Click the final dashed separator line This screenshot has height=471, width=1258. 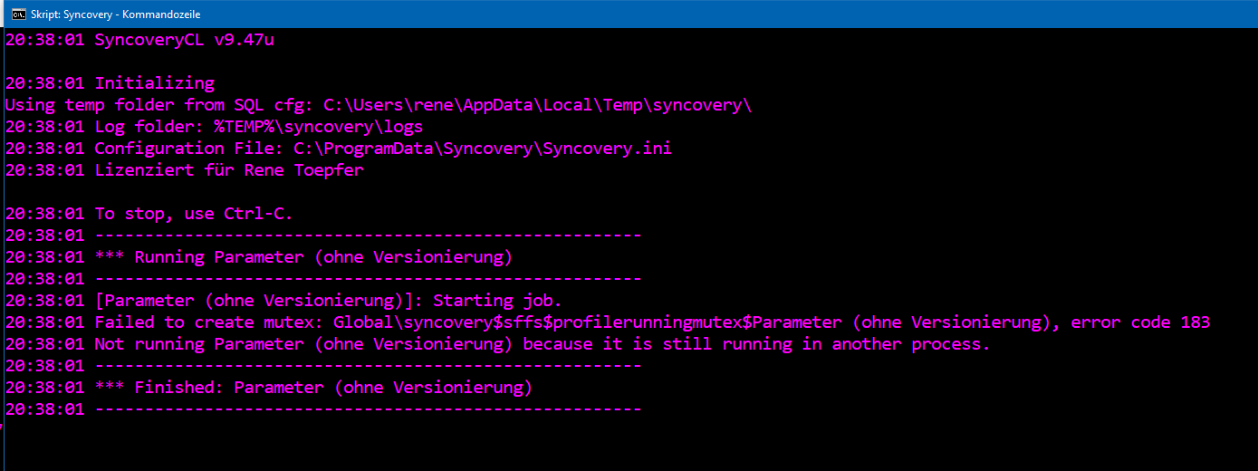click(368, 409)
